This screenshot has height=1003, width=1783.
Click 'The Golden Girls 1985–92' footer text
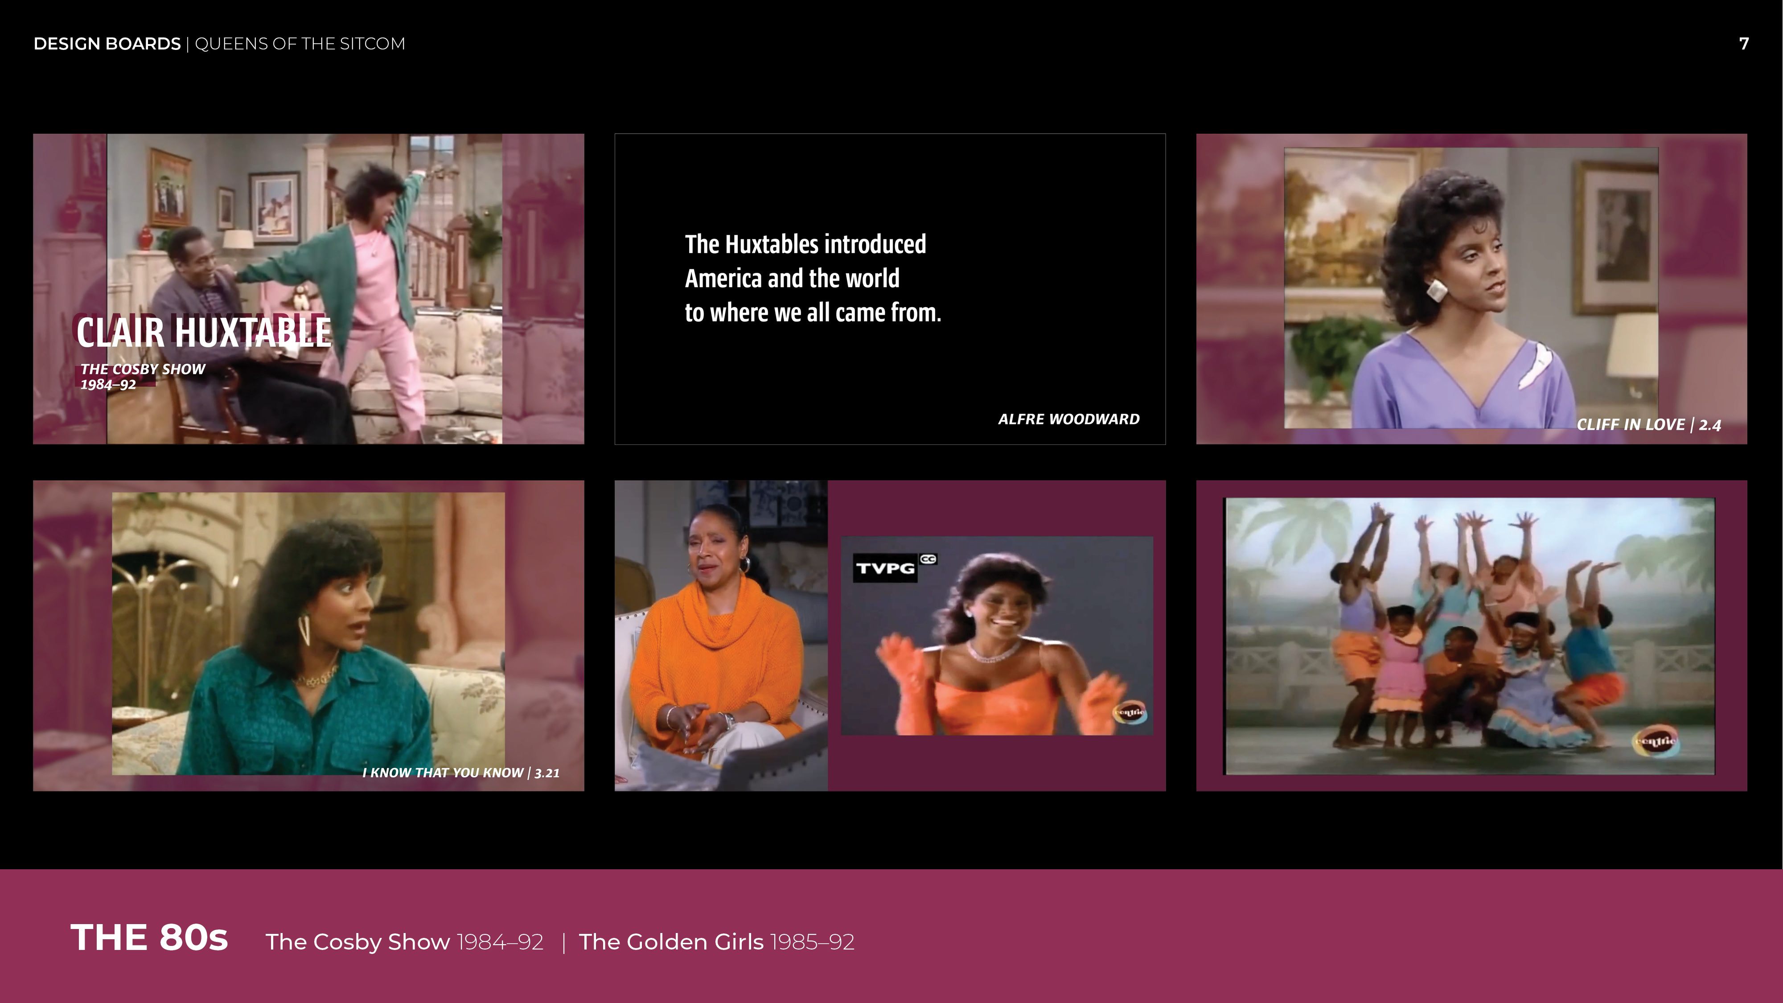pyautogui.click(x=716, y=942)
